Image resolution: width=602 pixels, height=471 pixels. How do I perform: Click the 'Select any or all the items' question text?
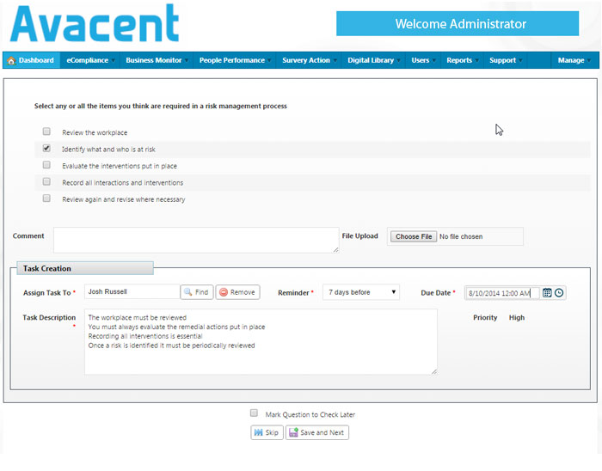coord(161,106)
